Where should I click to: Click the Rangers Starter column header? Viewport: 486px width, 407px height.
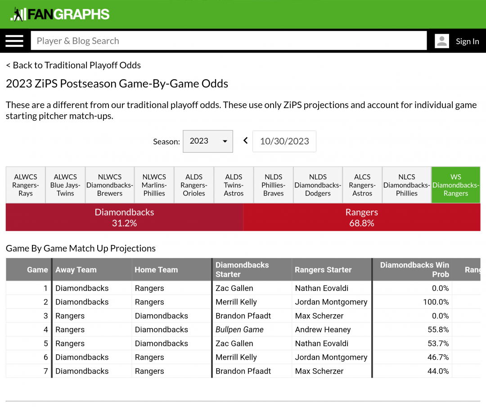pyautogui.click(x=332, y=270)
